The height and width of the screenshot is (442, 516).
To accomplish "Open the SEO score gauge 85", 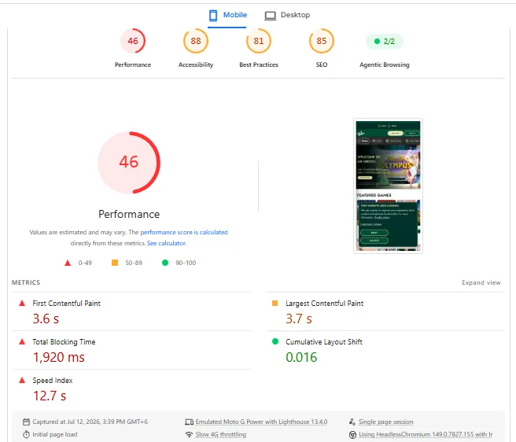I will click(322, 41).
